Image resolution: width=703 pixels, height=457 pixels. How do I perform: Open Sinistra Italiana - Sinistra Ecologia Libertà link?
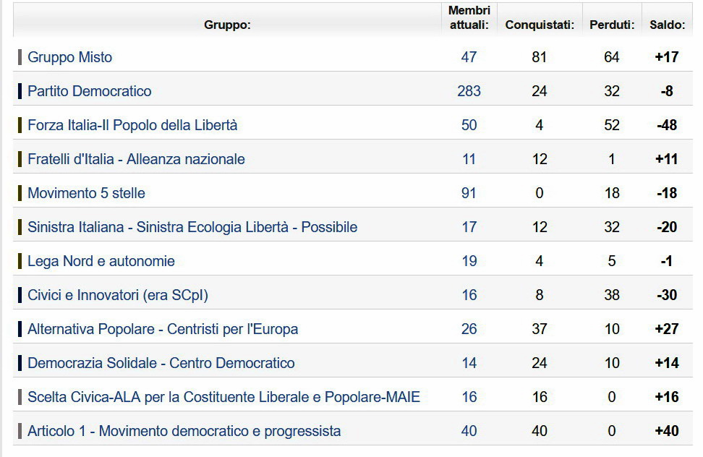[193, 227]
